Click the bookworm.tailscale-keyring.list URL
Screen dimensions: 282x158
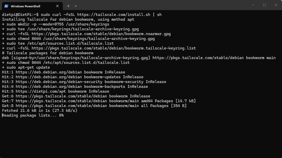114,48
